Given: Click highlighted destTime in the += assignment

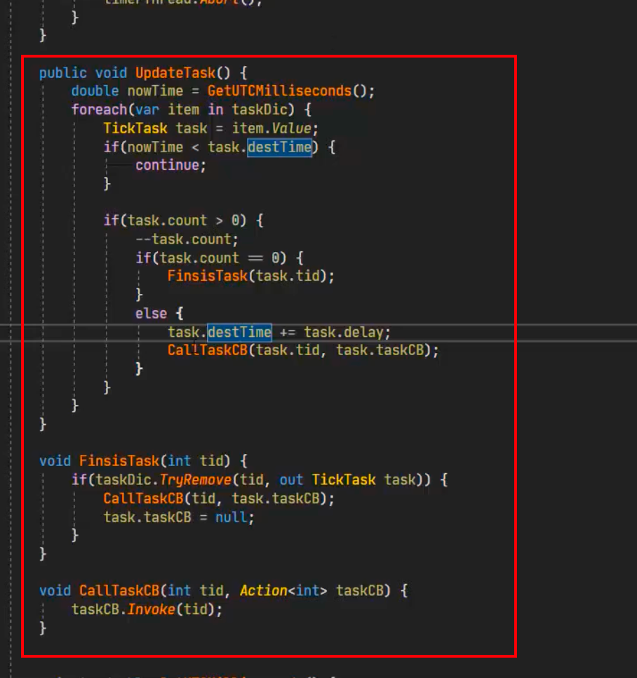Looking at the screenshot, I should (239, 331).
